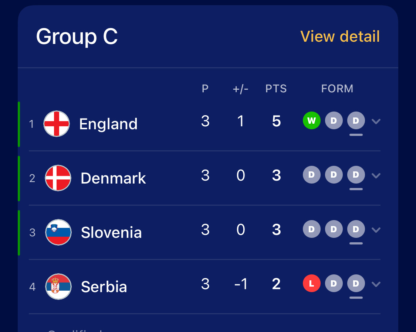Viewport: 416px width, 332px height.
Task: Click the FORM column header
Action: [337, 89]
